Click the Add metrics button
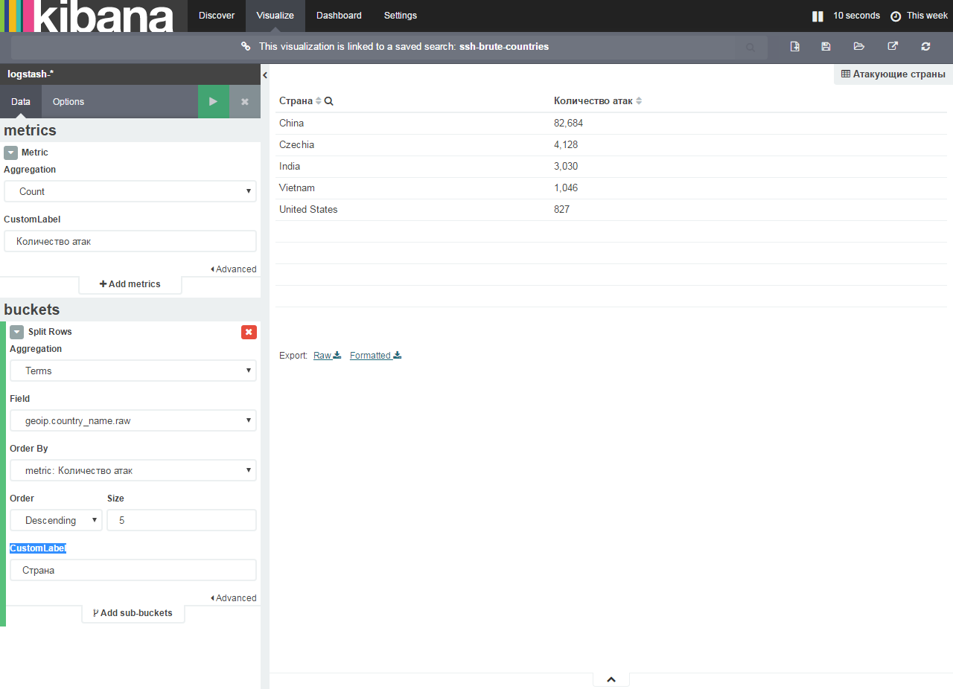 tap(130, 284)
